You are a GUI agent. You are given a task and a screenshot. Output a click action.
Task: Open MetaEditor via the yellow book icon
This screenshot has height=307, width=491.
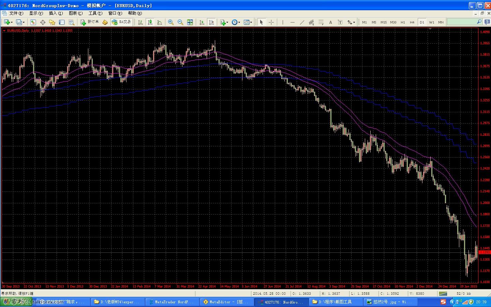coord(105,22)
